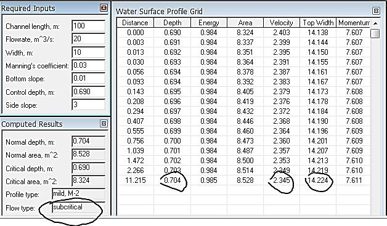Image resolution: width=387 pixels, height=226 pixels.
Task: Edit the Manning's coefficient field
Action: (89, 65)
